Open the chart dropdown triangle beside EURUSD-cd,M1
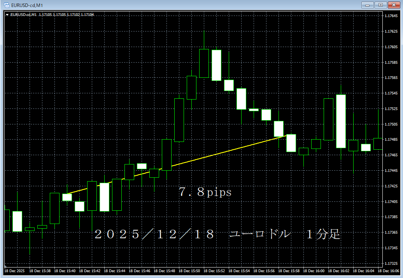This screenshot has width=403, height=278. click(7, 15)
